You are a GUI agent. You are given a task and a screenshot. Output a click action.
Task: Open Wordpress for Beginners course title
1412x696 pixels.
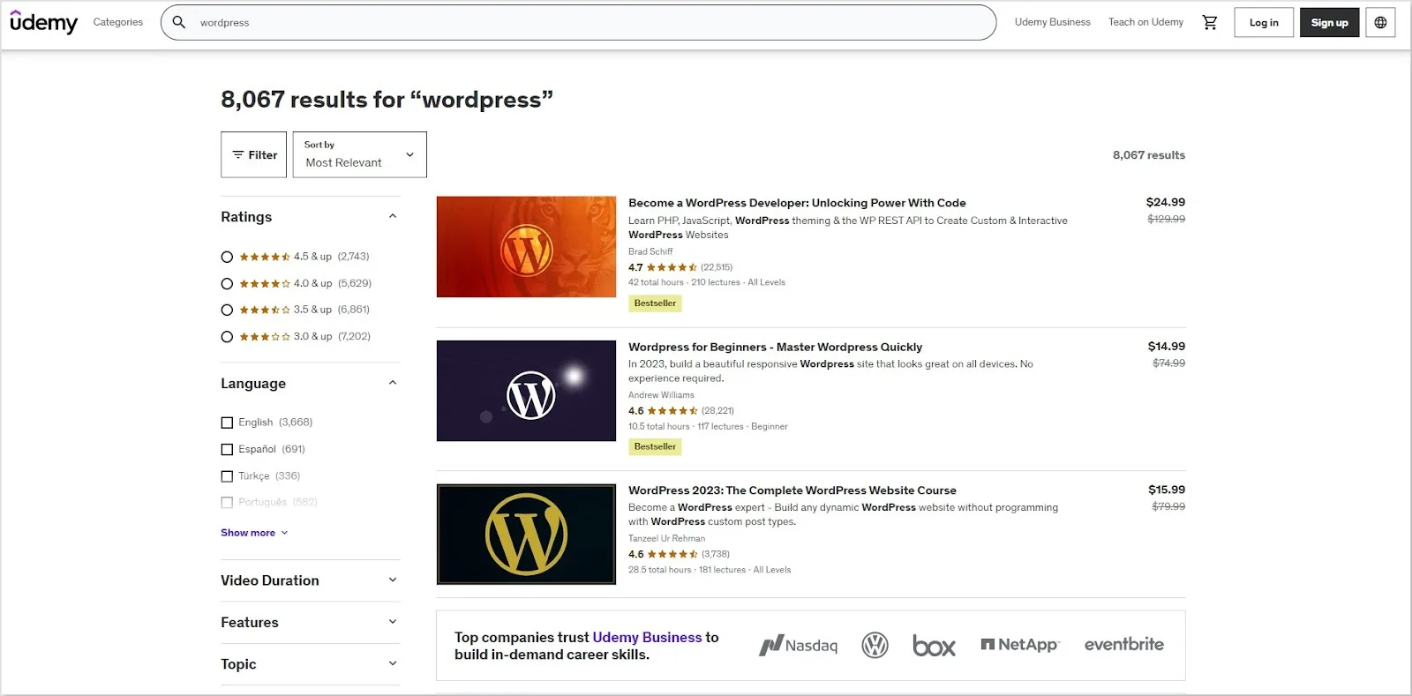(775, 347)
